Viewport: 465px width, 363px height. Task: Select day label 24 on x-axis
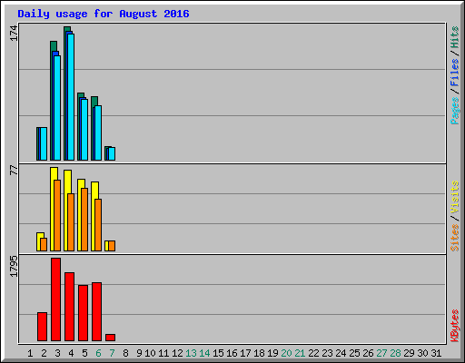(x=341, y=353)
